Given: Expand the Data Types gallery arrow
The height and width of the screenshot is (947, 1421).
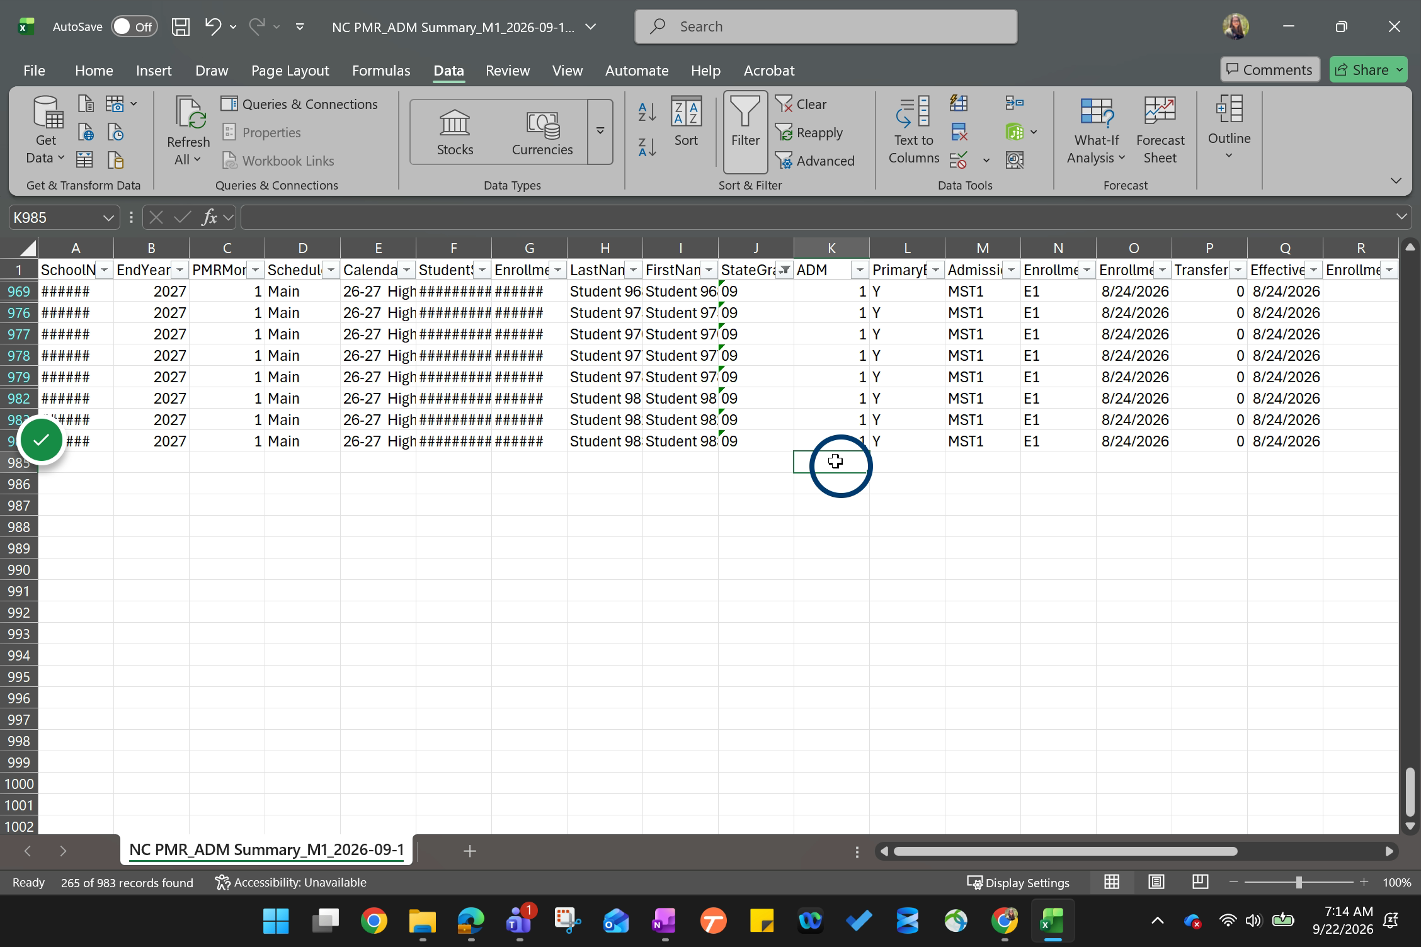Looking at the screenshot, I should point(600,132).
